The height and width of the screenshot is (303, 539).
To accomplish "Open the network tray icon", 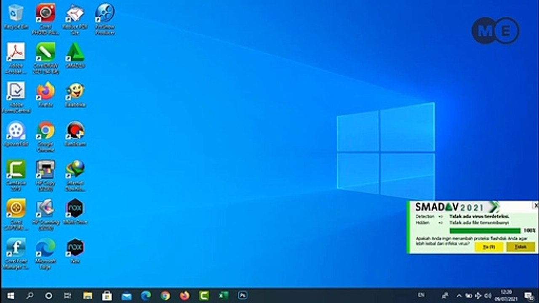I will point(478,295).
